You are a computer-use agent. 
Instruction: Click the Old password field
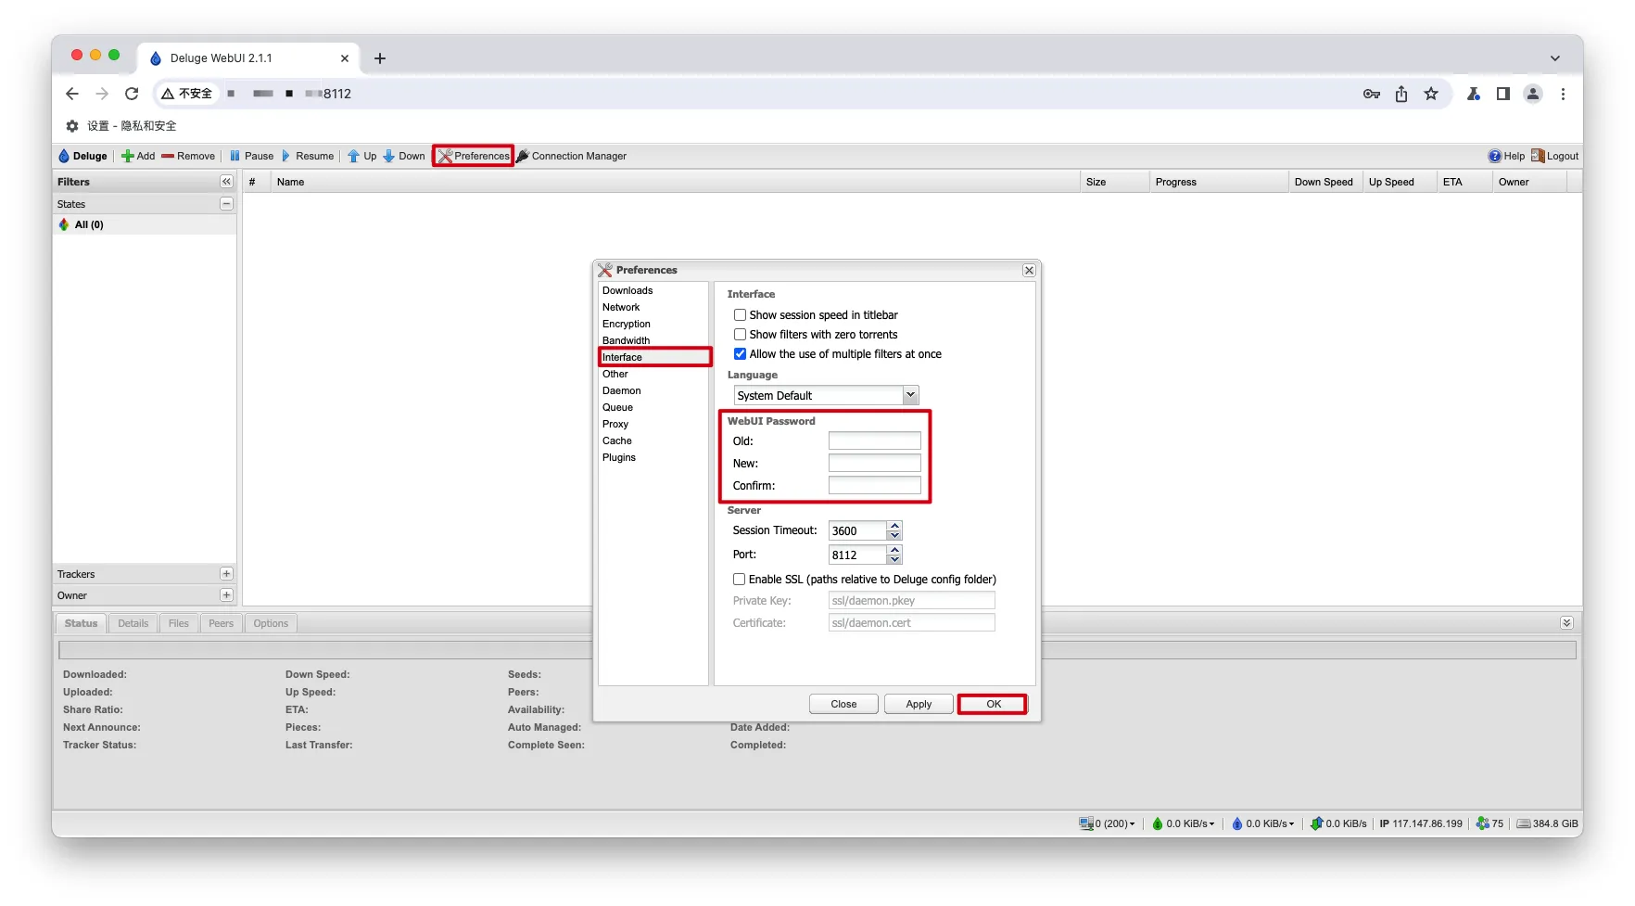[874, 440]
